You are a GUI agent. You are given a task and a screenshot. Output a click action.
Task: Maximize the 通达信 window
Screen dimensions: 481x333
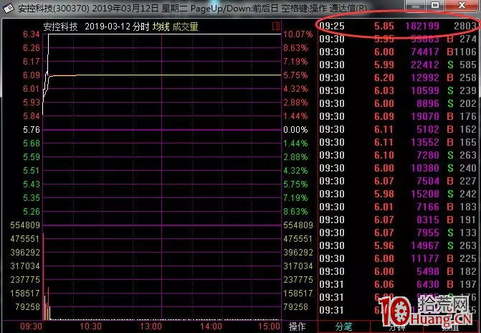(435, 5)
